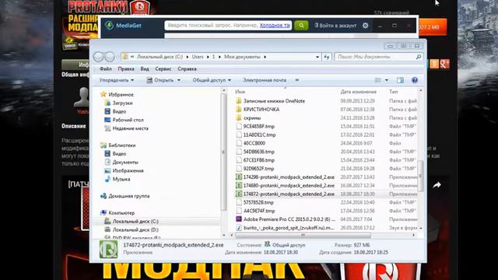Open address bar history dropdown
This screenshot has width=498, height=280.
pos(317,57)
